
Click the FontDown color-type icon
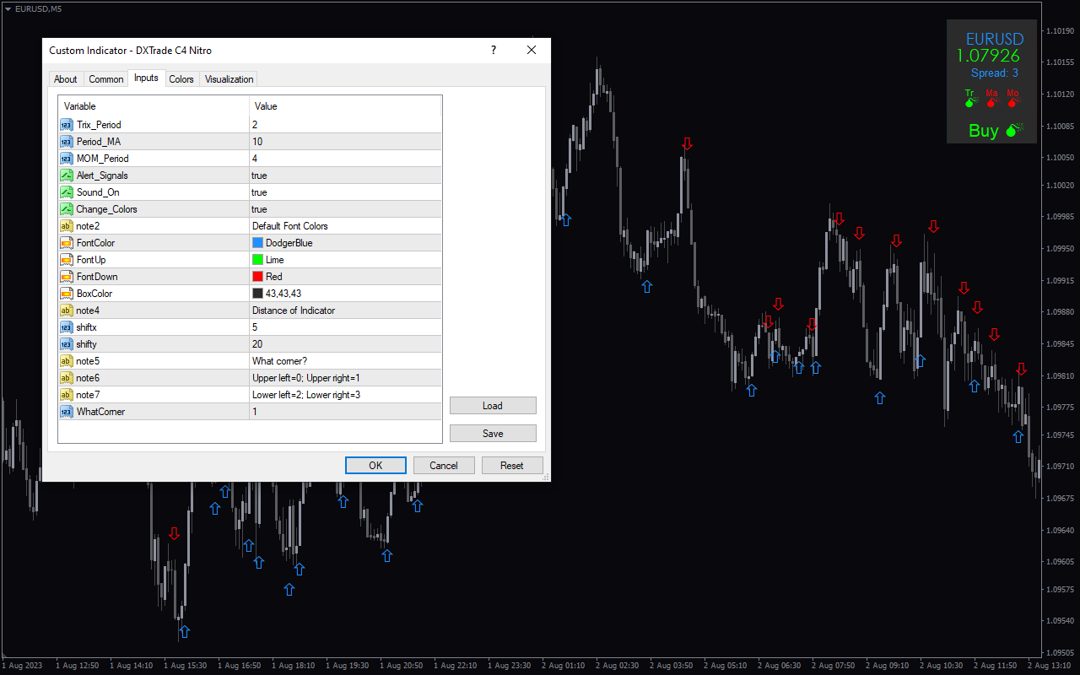click(x=67, y=277)
